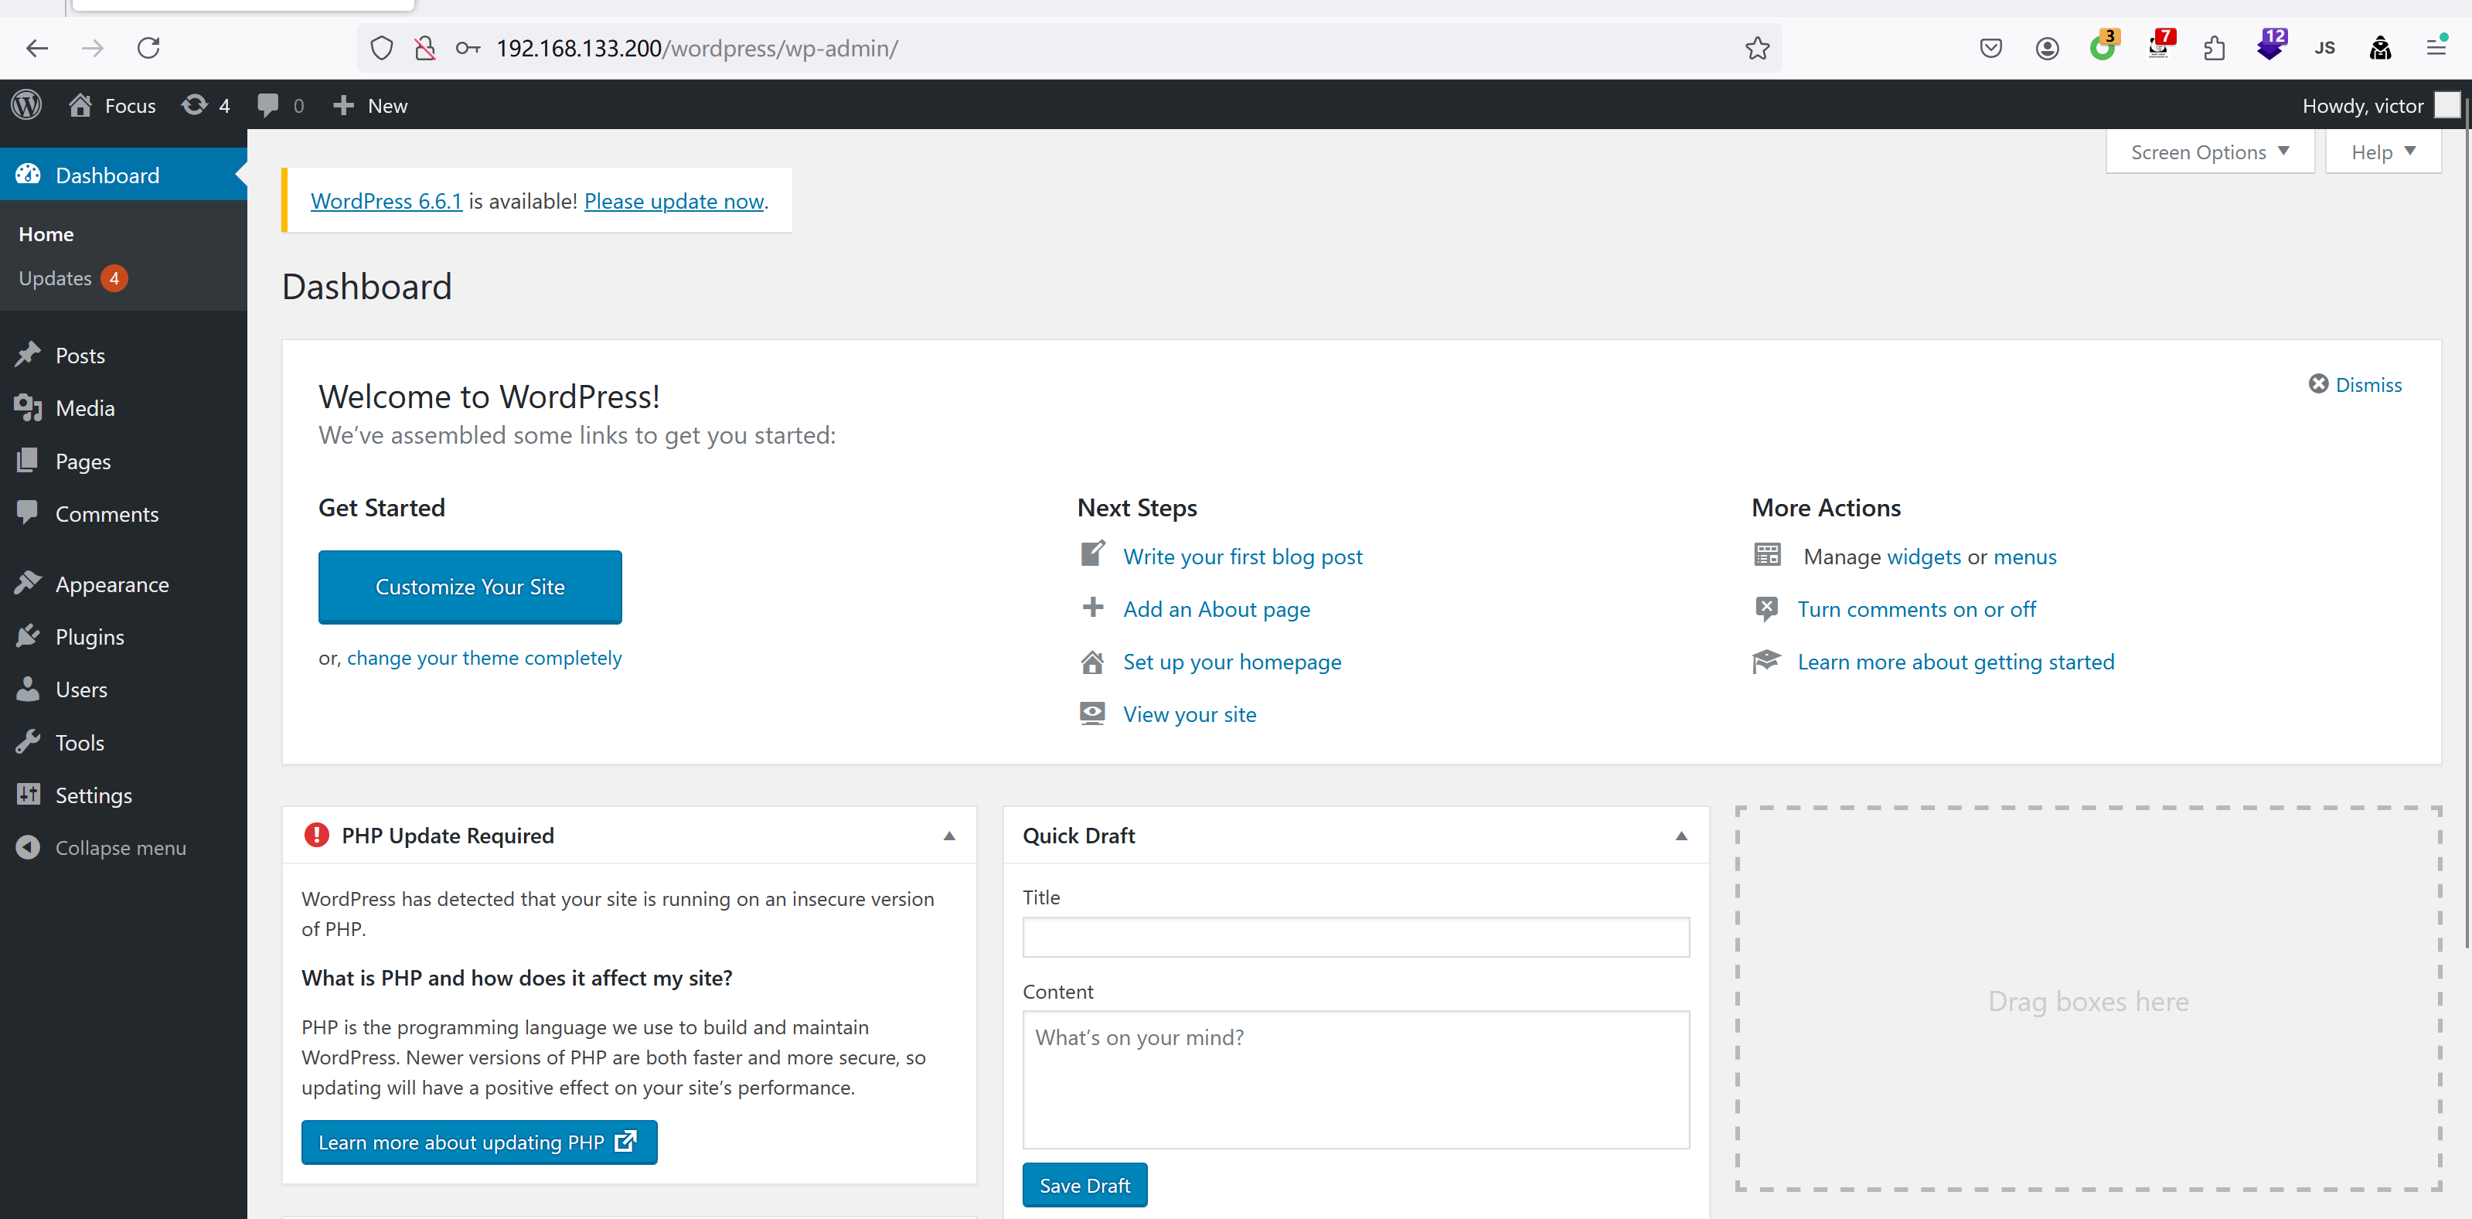This screenshot has height=1219, width=2472.
Task: Click the Please update now link
Action: click(x=674, y=201)
